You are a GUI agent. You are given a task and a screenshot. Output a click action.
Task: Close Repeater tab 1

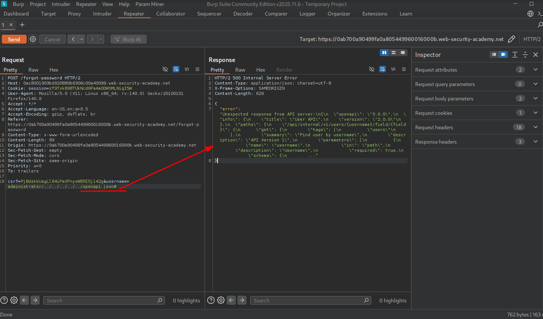coord(11,25)
